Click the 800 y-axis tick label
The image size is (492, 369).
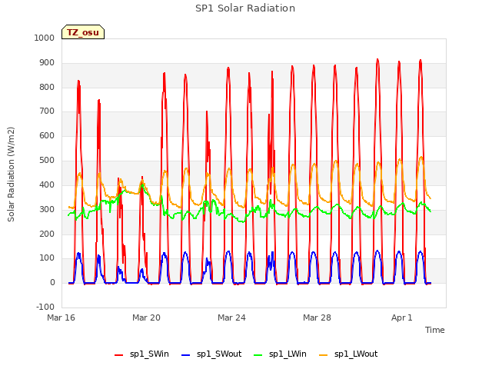(x=47, y=87)
